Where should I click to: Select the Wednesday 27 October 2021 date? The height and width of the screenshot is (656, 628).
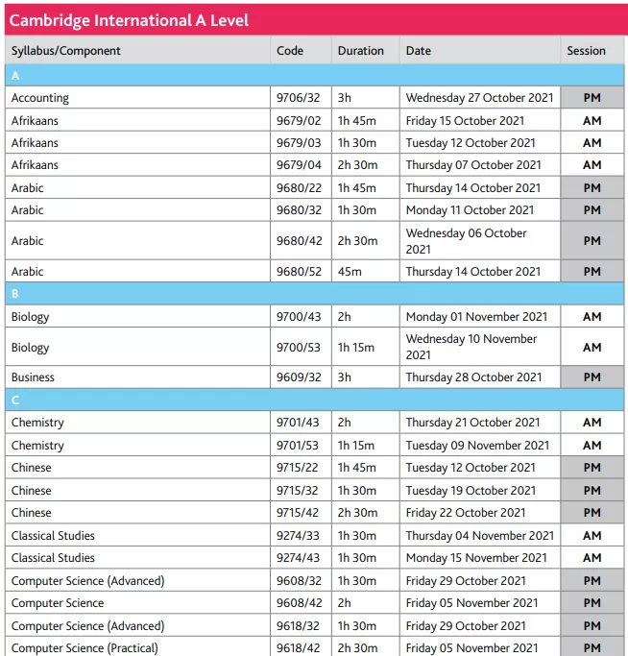point(479,97)
